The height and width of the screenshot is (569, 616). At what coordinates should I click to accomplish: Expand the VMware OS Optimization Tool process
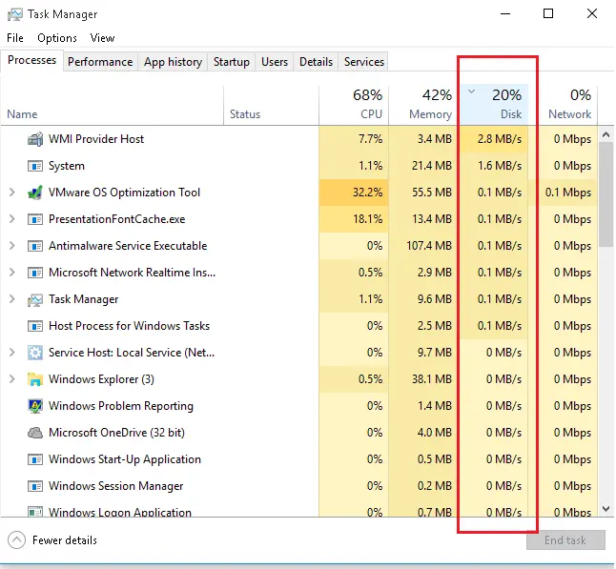point(12,193)
